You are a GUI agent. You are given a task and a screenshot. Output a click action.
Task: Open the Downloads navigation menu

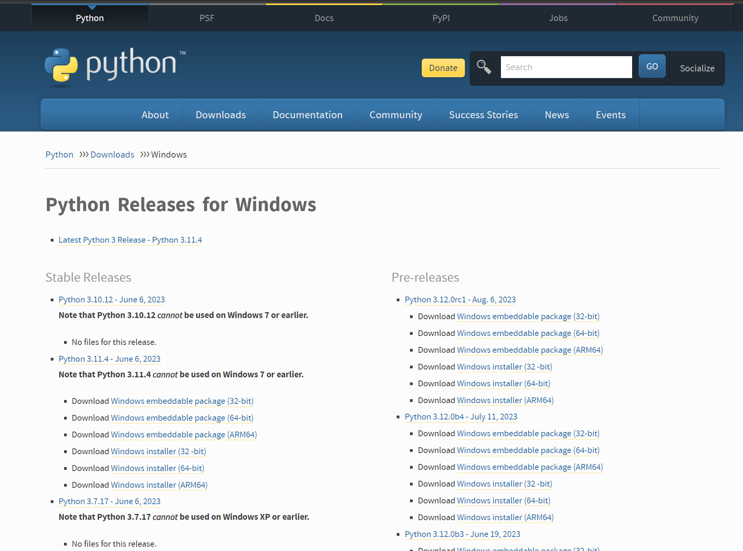click(221, 115)
